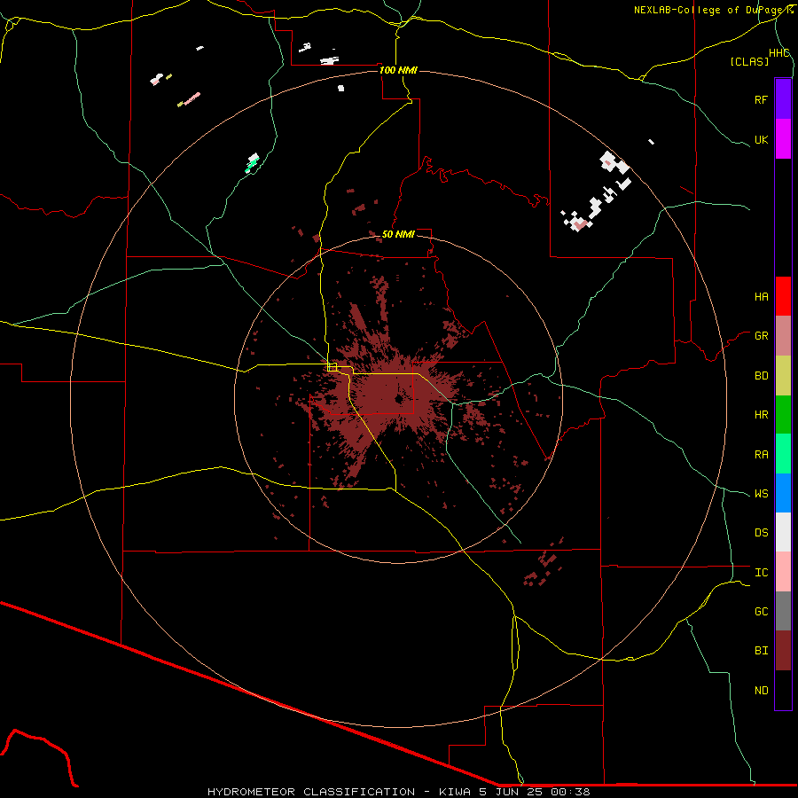Click the GC legend label
The height and width of the screenshot is (798, 798).
(x=761, y=612)
